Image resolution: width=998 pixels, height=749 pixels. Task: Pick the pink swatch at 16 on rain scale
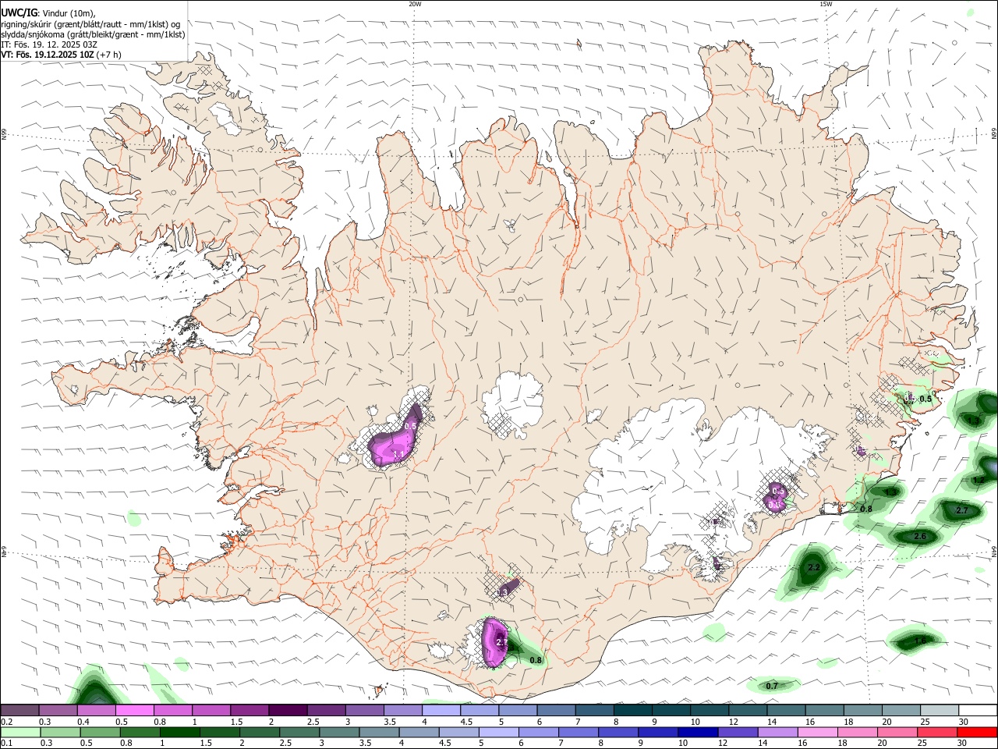[x=818, y=733]
